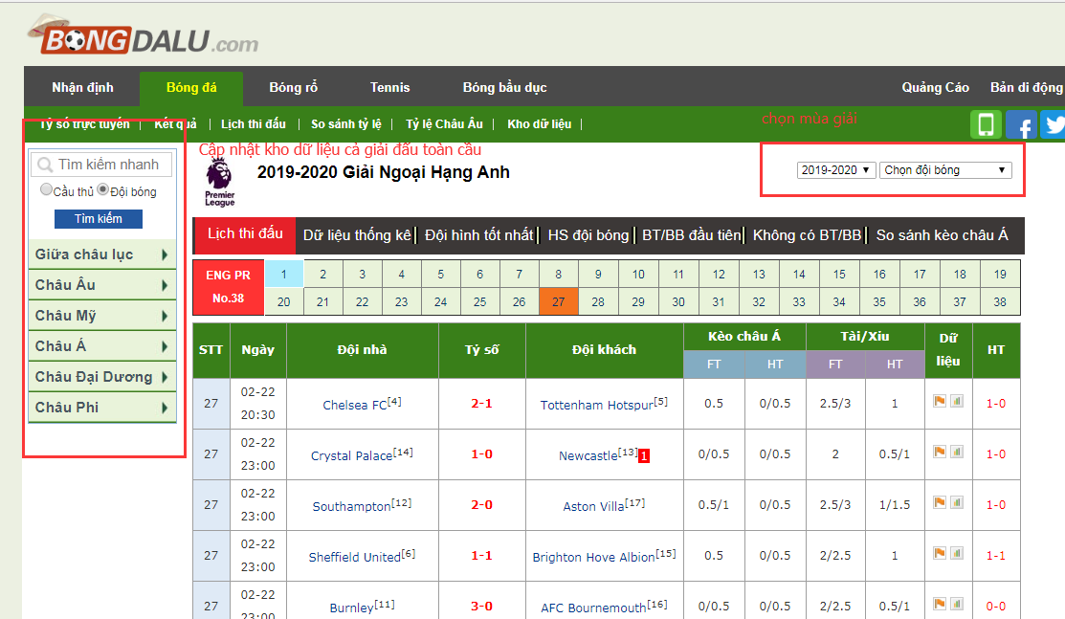1065x619 pixels.
Task: Click the 1-1 score for Sheffield United match
Action: coord(481,556)
